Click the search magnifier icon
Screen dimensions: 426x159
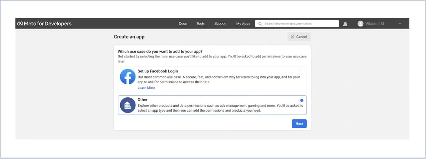(x=260, y=24)
